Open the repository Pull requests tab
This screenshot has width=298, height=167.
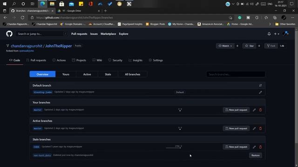(36, 60)
